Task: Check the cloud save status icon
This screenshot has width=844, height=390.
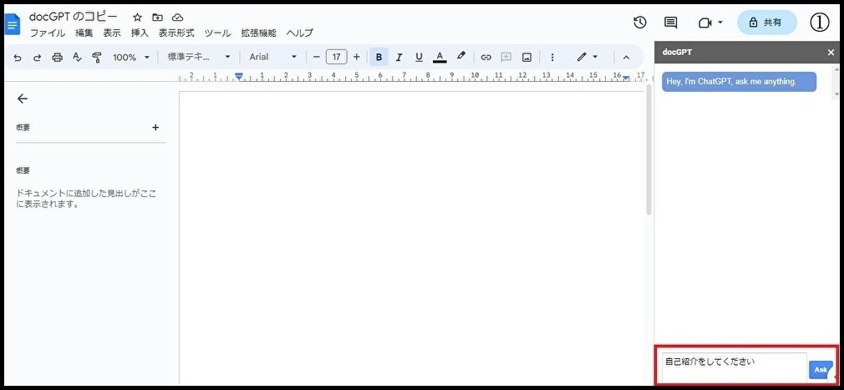Action: coord(177,18)
